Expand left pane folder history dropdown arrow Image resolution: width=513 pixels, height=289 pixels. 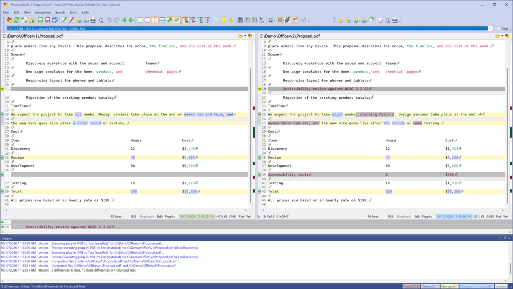pyautogui.click(x=245, y=36)
